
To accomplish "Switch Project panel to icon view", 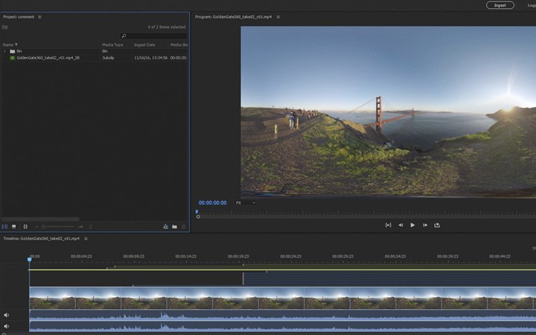I will 14,226.
